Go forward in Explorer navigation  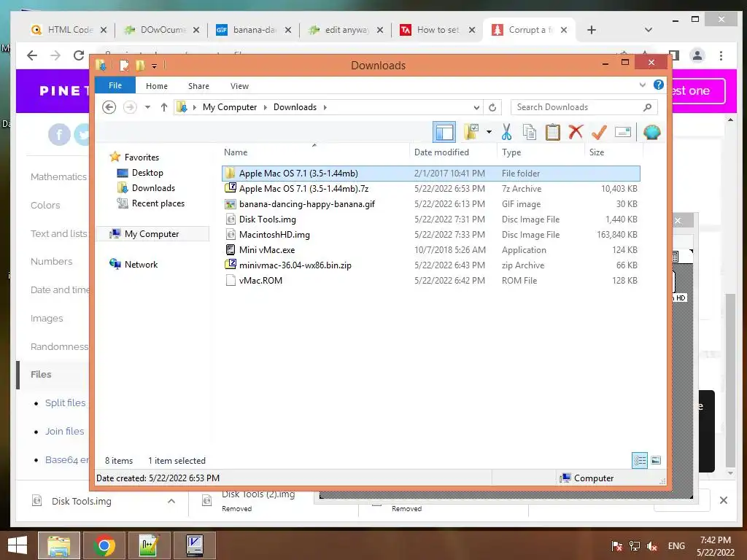click(130, 107)
